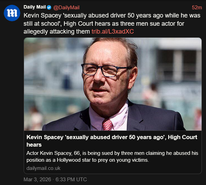Click the article description starting 'Actor Kevin Spacey, 66'
Screen dimensions: 206x185
click(x=112, y=156)
